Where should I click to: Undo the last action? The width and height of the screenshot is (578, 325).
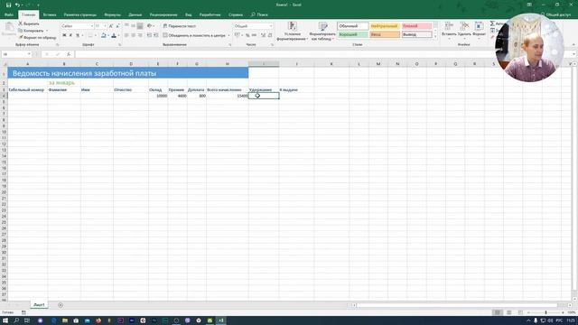tap(17, 5)
